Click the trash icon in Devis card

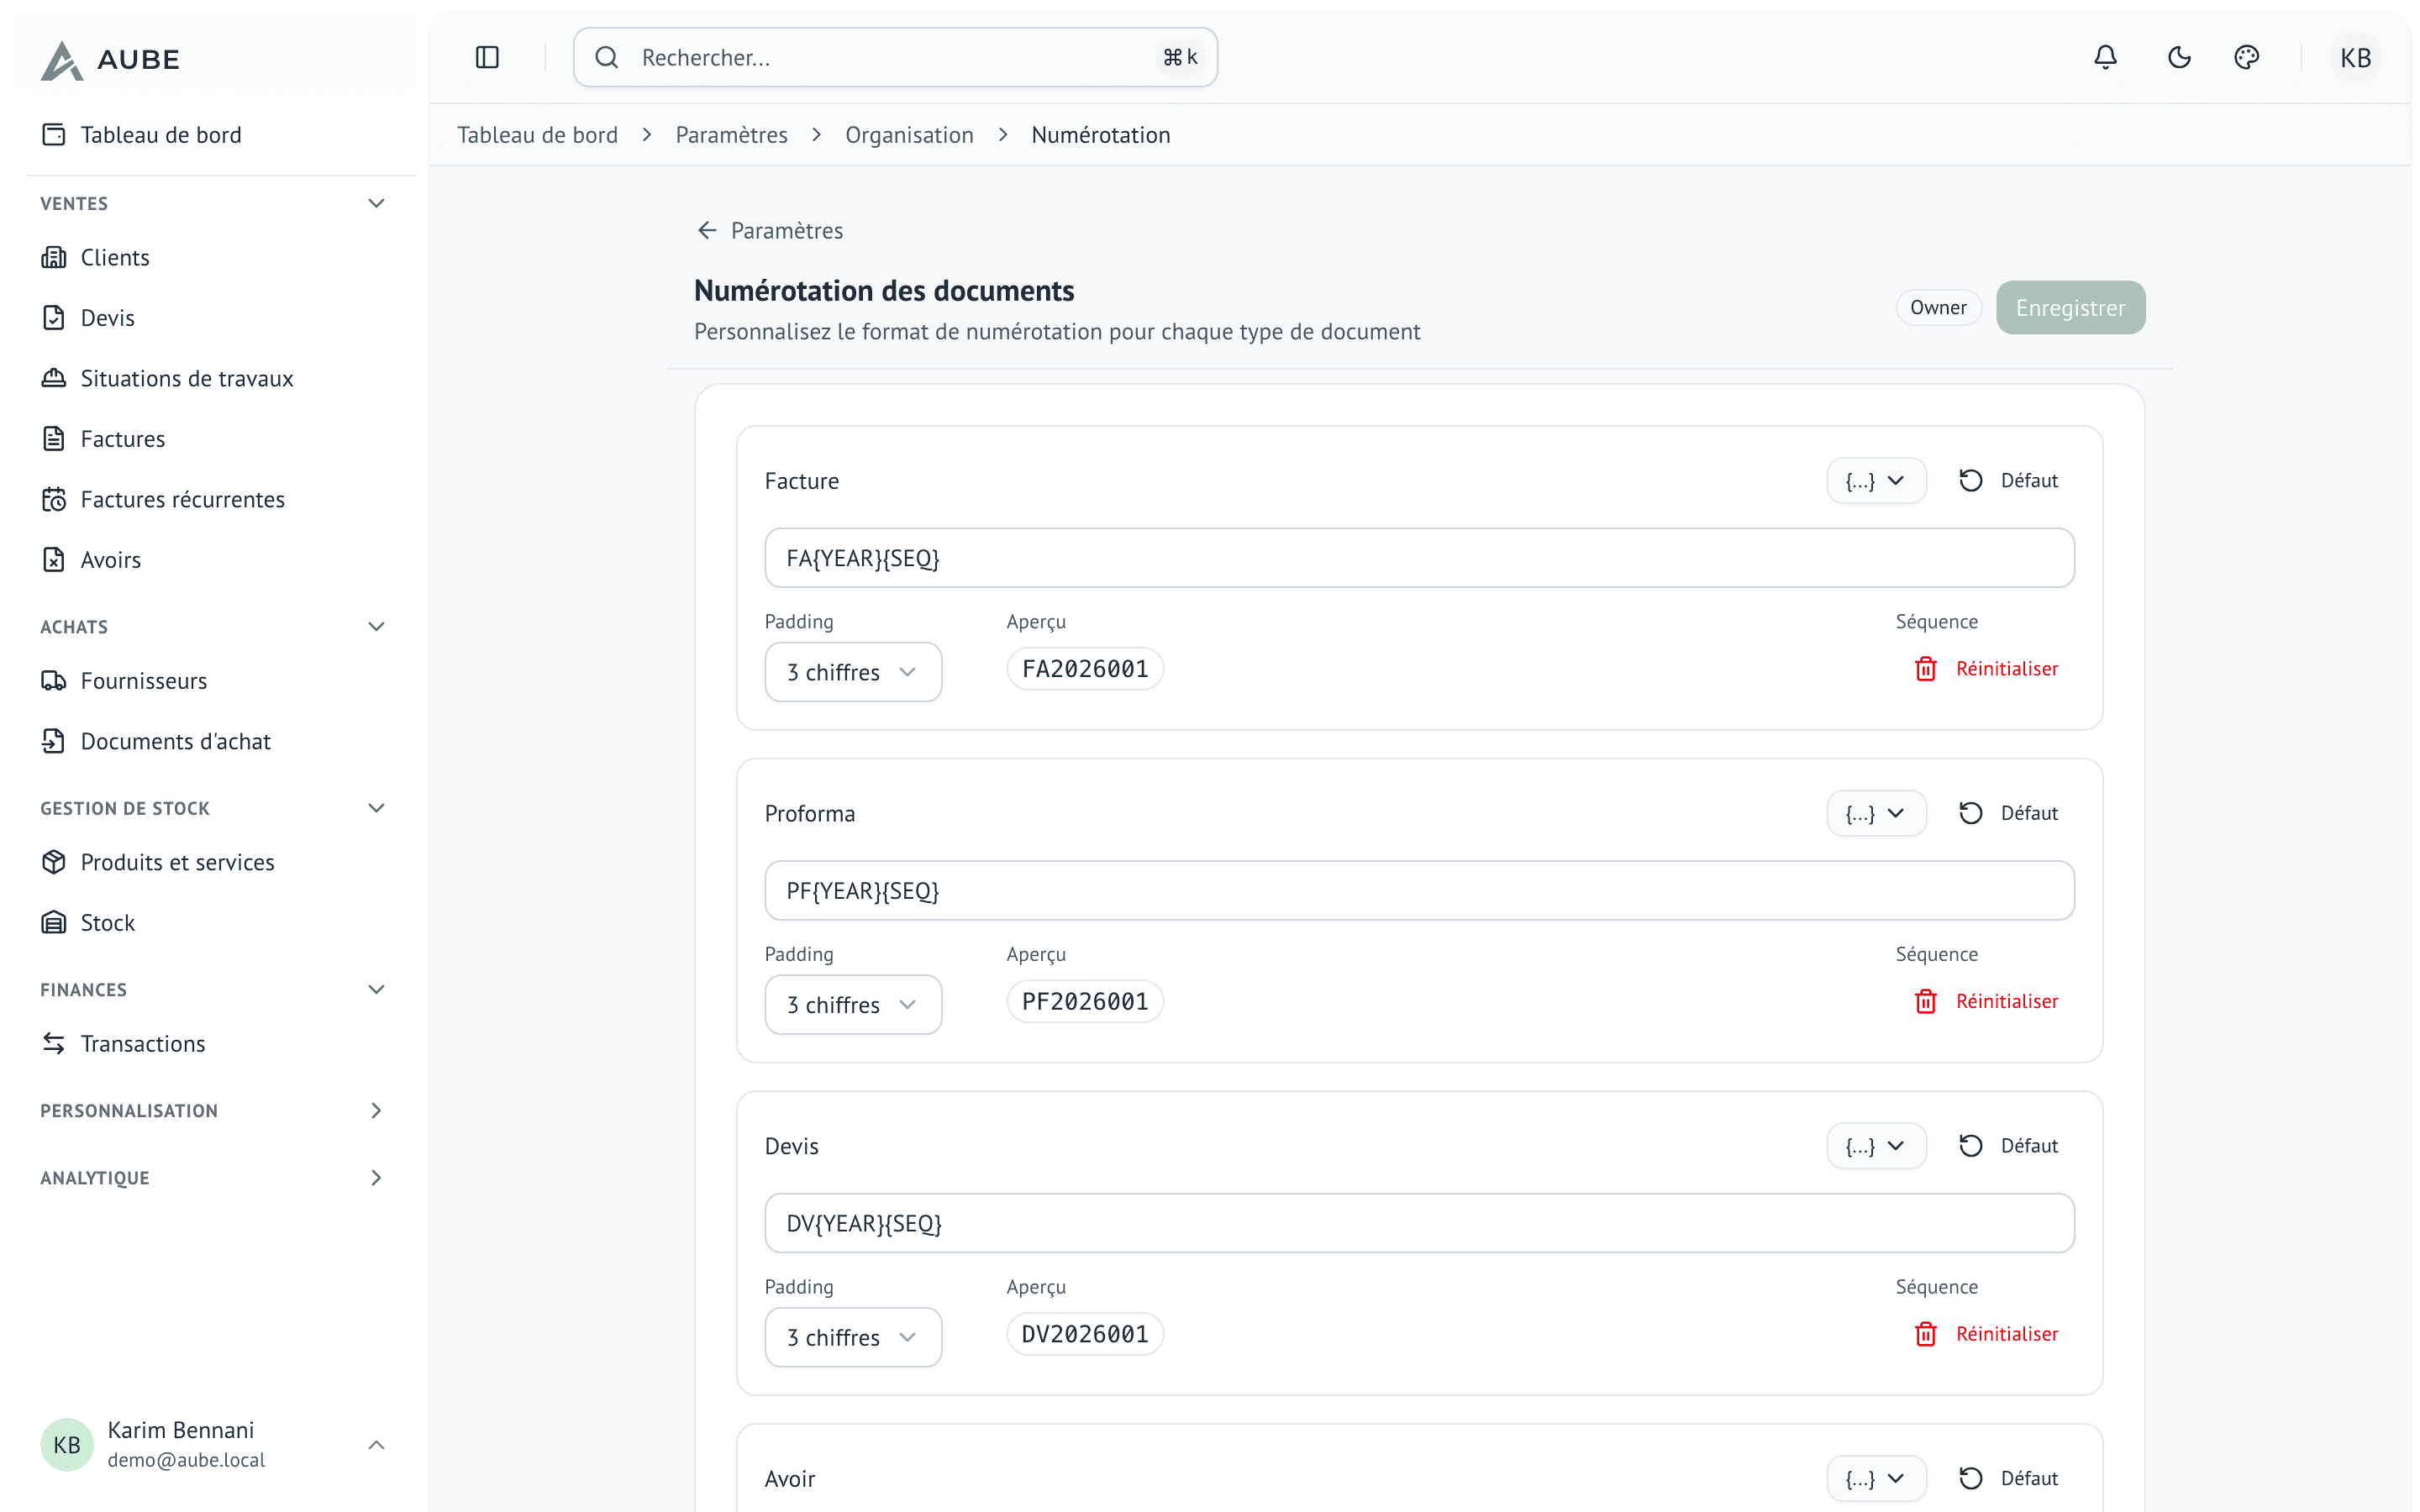(x=1926, y=1334)
